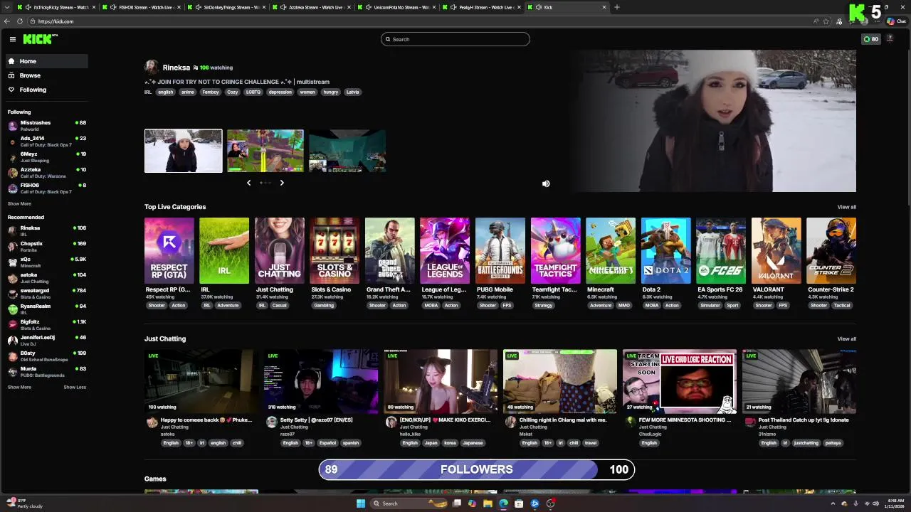911x512 pixels.
Task: Open Following in sidebar
Action: (x=47, y=90)
